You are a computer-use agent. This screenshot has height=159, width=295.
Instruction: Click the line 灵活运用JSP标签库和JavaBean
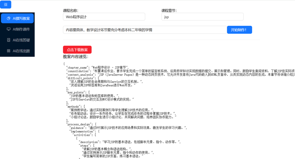point(103,85)
